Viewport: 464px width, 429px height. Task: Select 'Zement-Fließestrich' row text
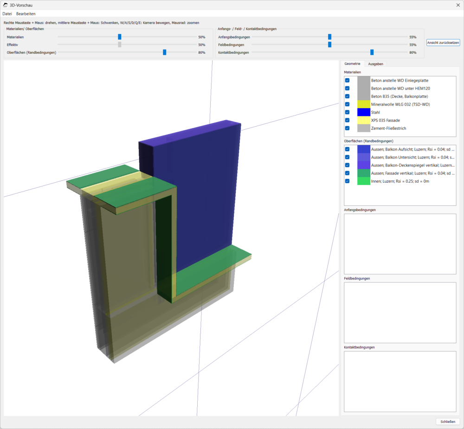pos(388,128)
